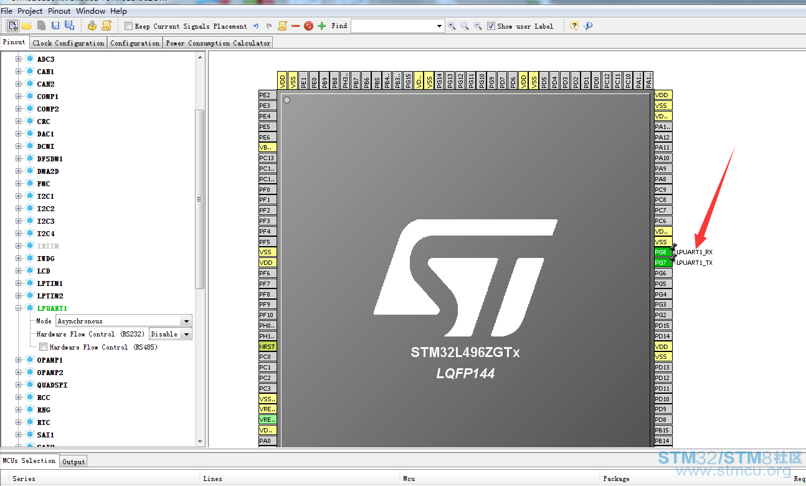Toggle the Show user Label checkbox
Viewport: 806px width, 486px height.
[x=491, y=26]
